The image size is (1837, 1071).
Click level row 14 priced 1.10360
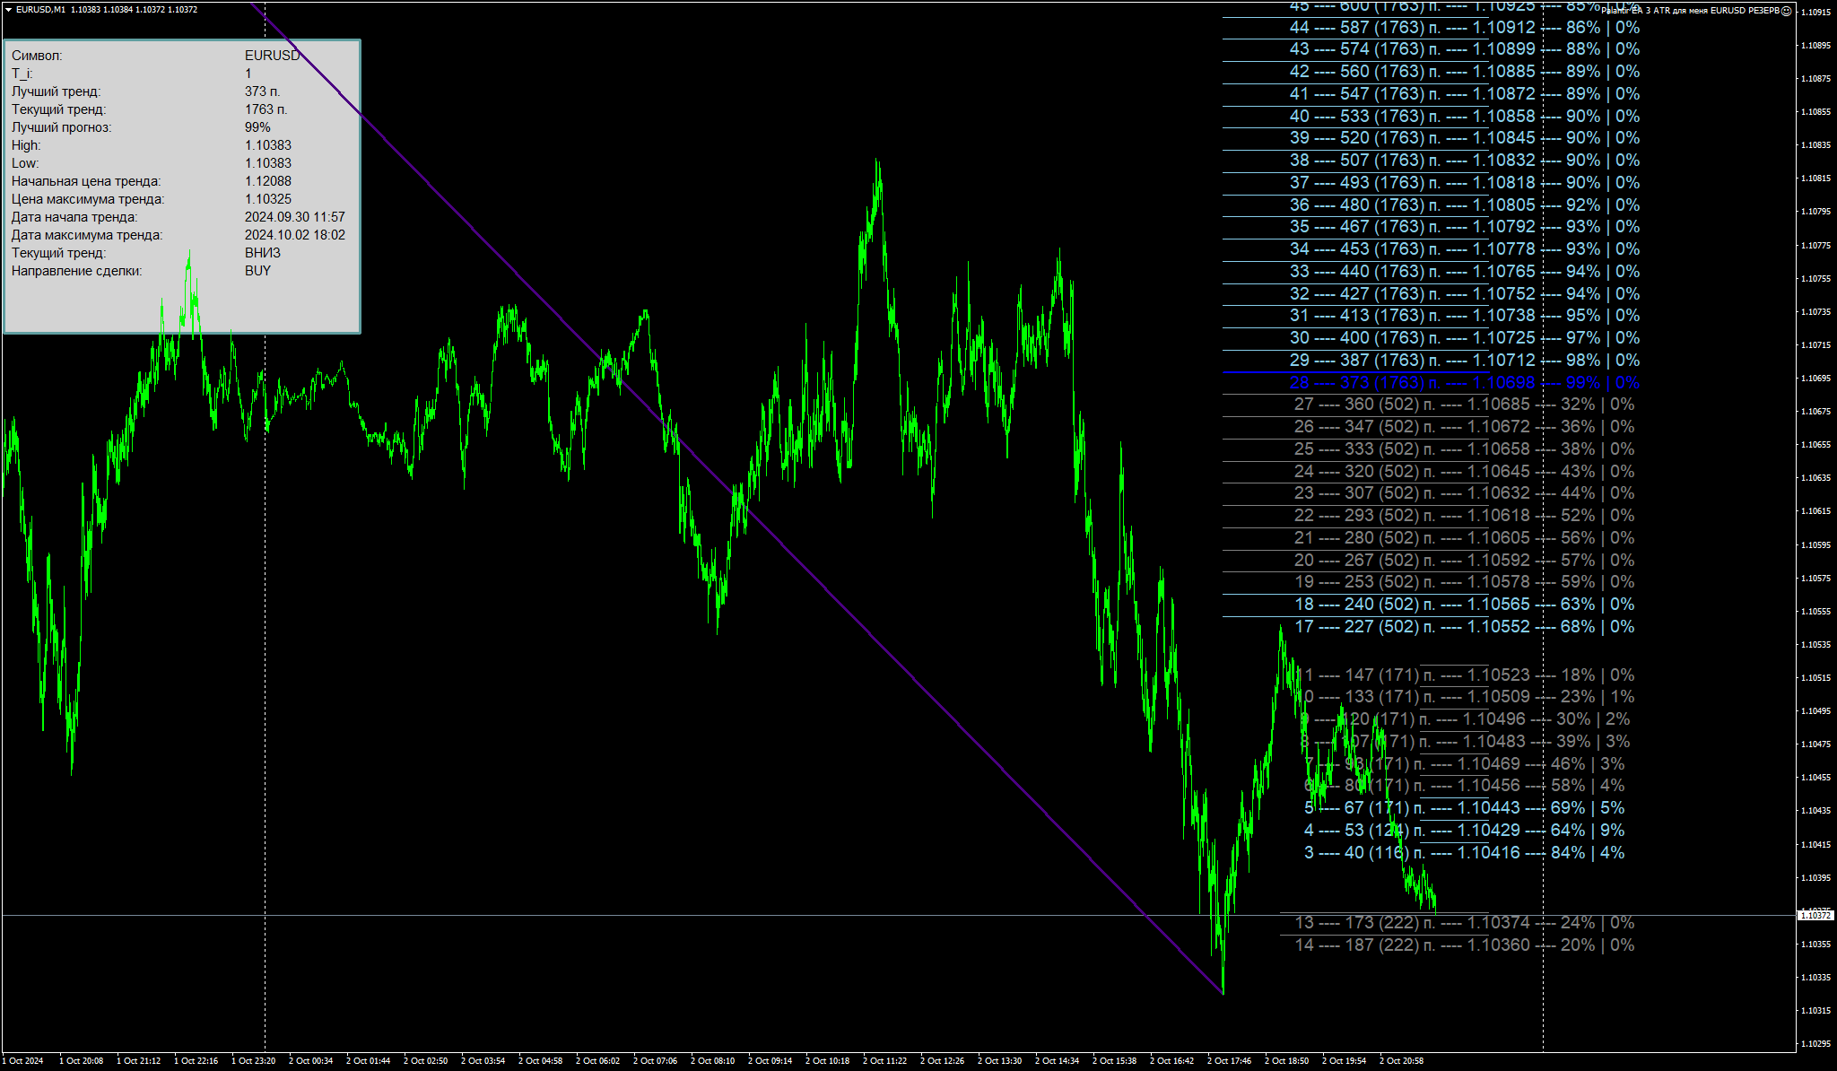click(x=1465, y=945)
